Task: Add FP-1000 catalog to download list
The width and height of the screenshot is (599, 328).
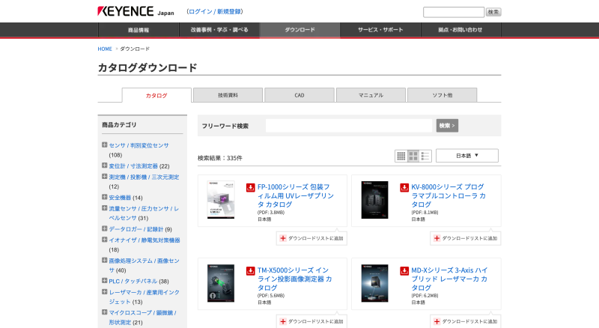Action: point(311,238)
